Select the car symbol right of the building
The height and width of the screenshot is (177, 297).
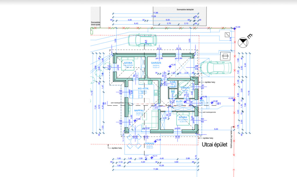[x=216, y=68]
